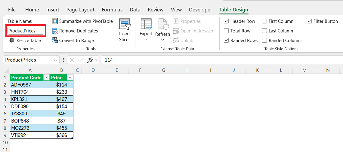Click the Convert to Range icon

pos(54,40)
